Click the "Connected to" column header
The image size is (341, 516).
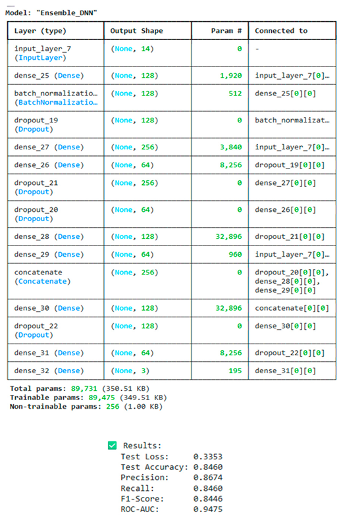tap(281, 31)
